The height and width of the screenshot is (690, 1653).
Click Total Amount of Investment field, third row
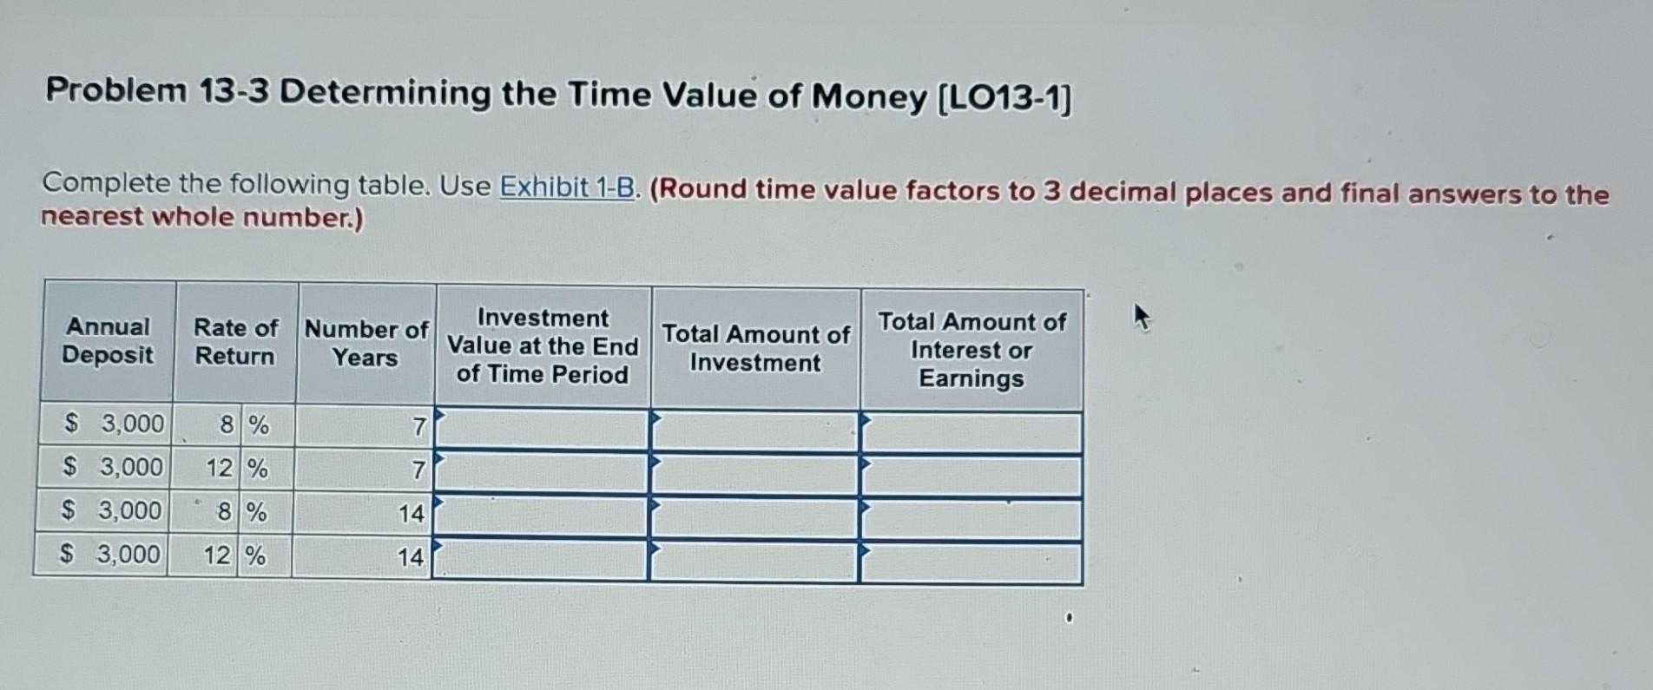[x=755, y=512]
